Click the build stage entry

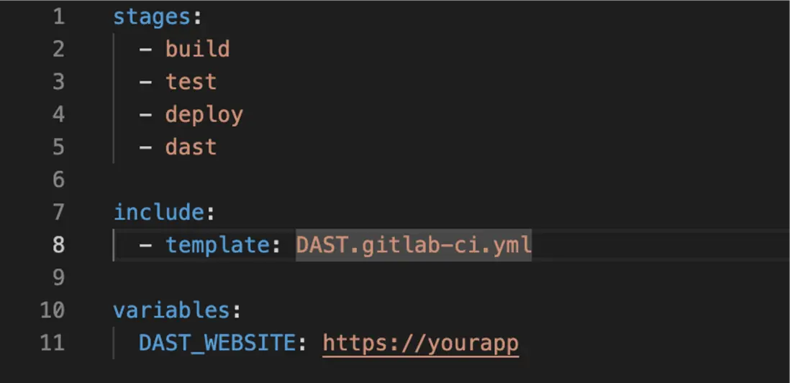point(198,49)
